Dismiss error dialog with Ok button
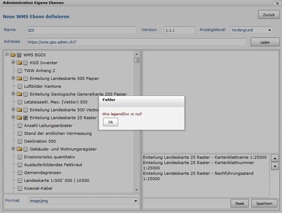This screenshot has width=282, height=213. click(110, 122)
